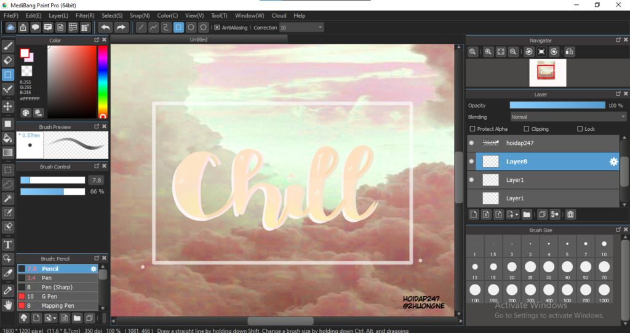Click the Undo arrow in toolbar
630x333 pixels.
click(105, 27)
